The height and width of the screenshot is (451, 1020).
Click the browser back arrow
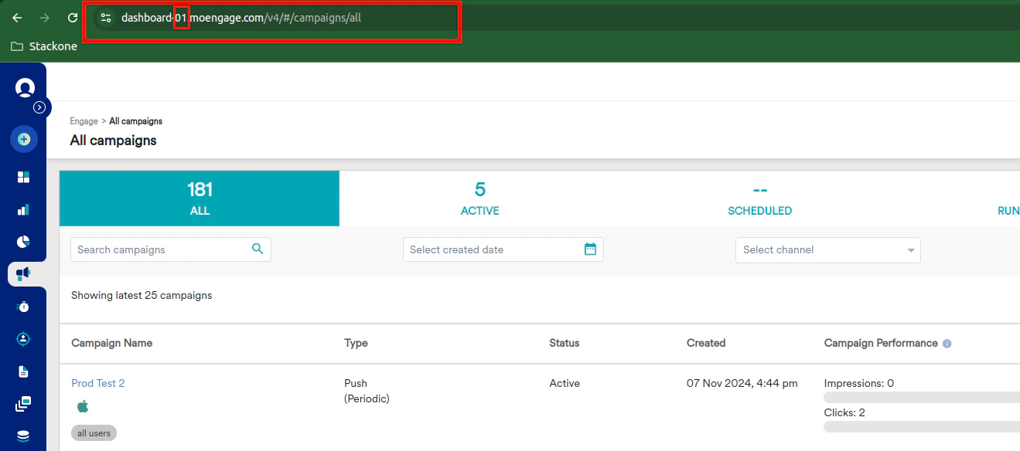17,18
